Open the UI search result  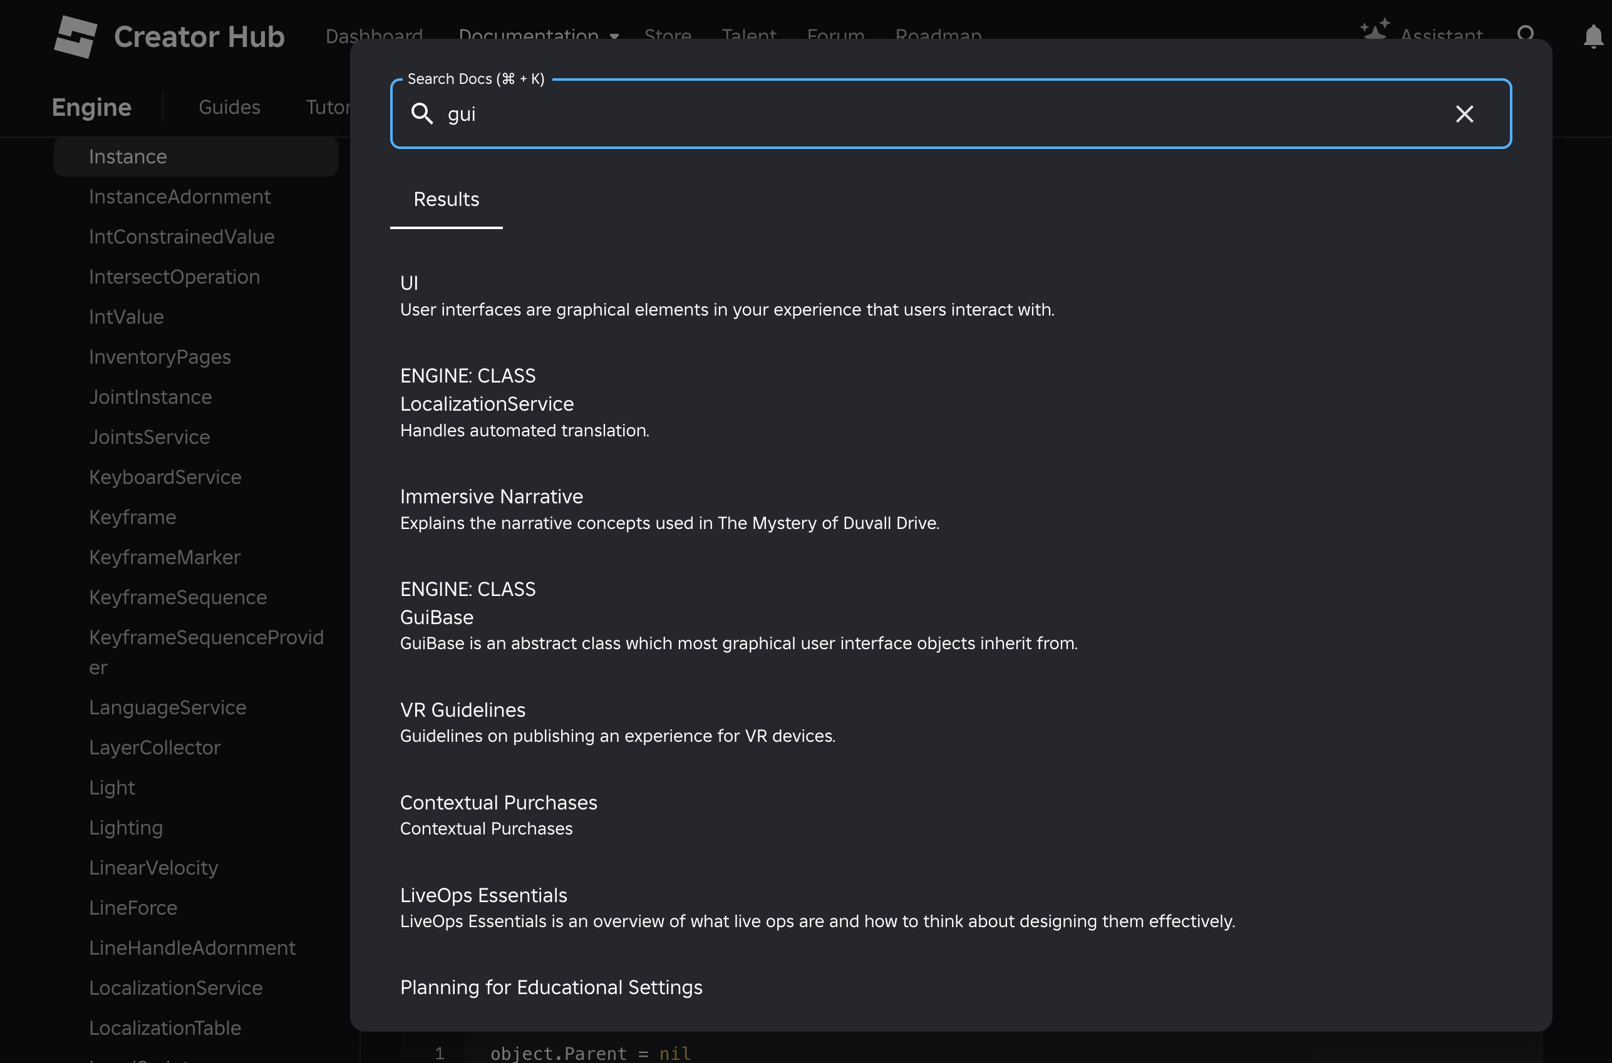727,296
